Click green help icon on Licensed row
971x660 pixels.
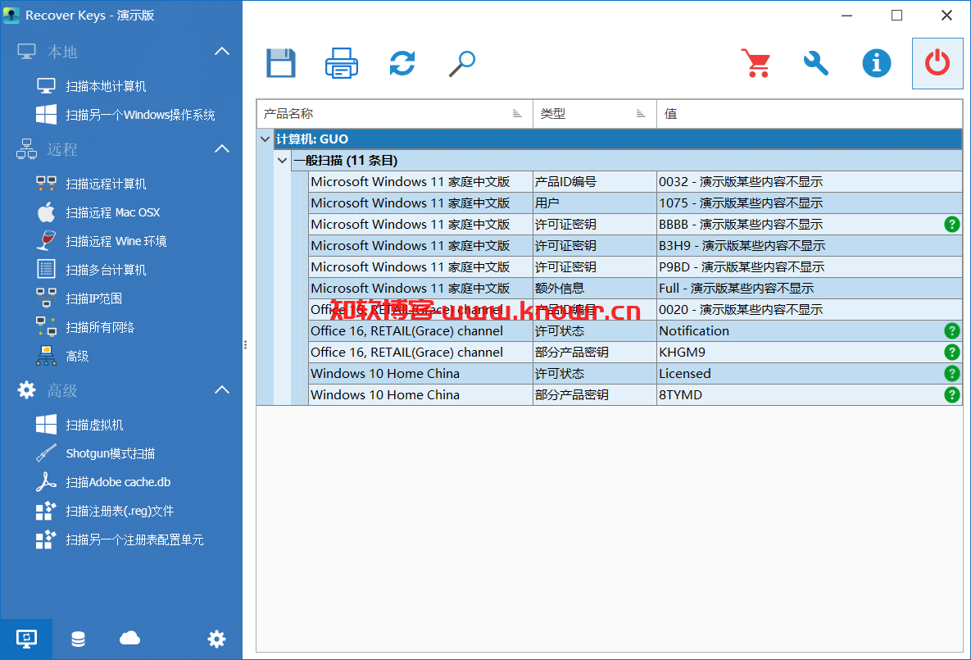point(952,373)
